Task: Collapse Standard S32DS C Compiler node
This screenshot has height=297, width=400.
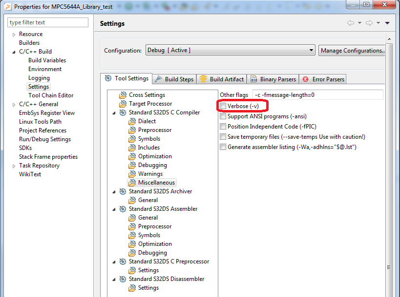Action: coord(114,113)
